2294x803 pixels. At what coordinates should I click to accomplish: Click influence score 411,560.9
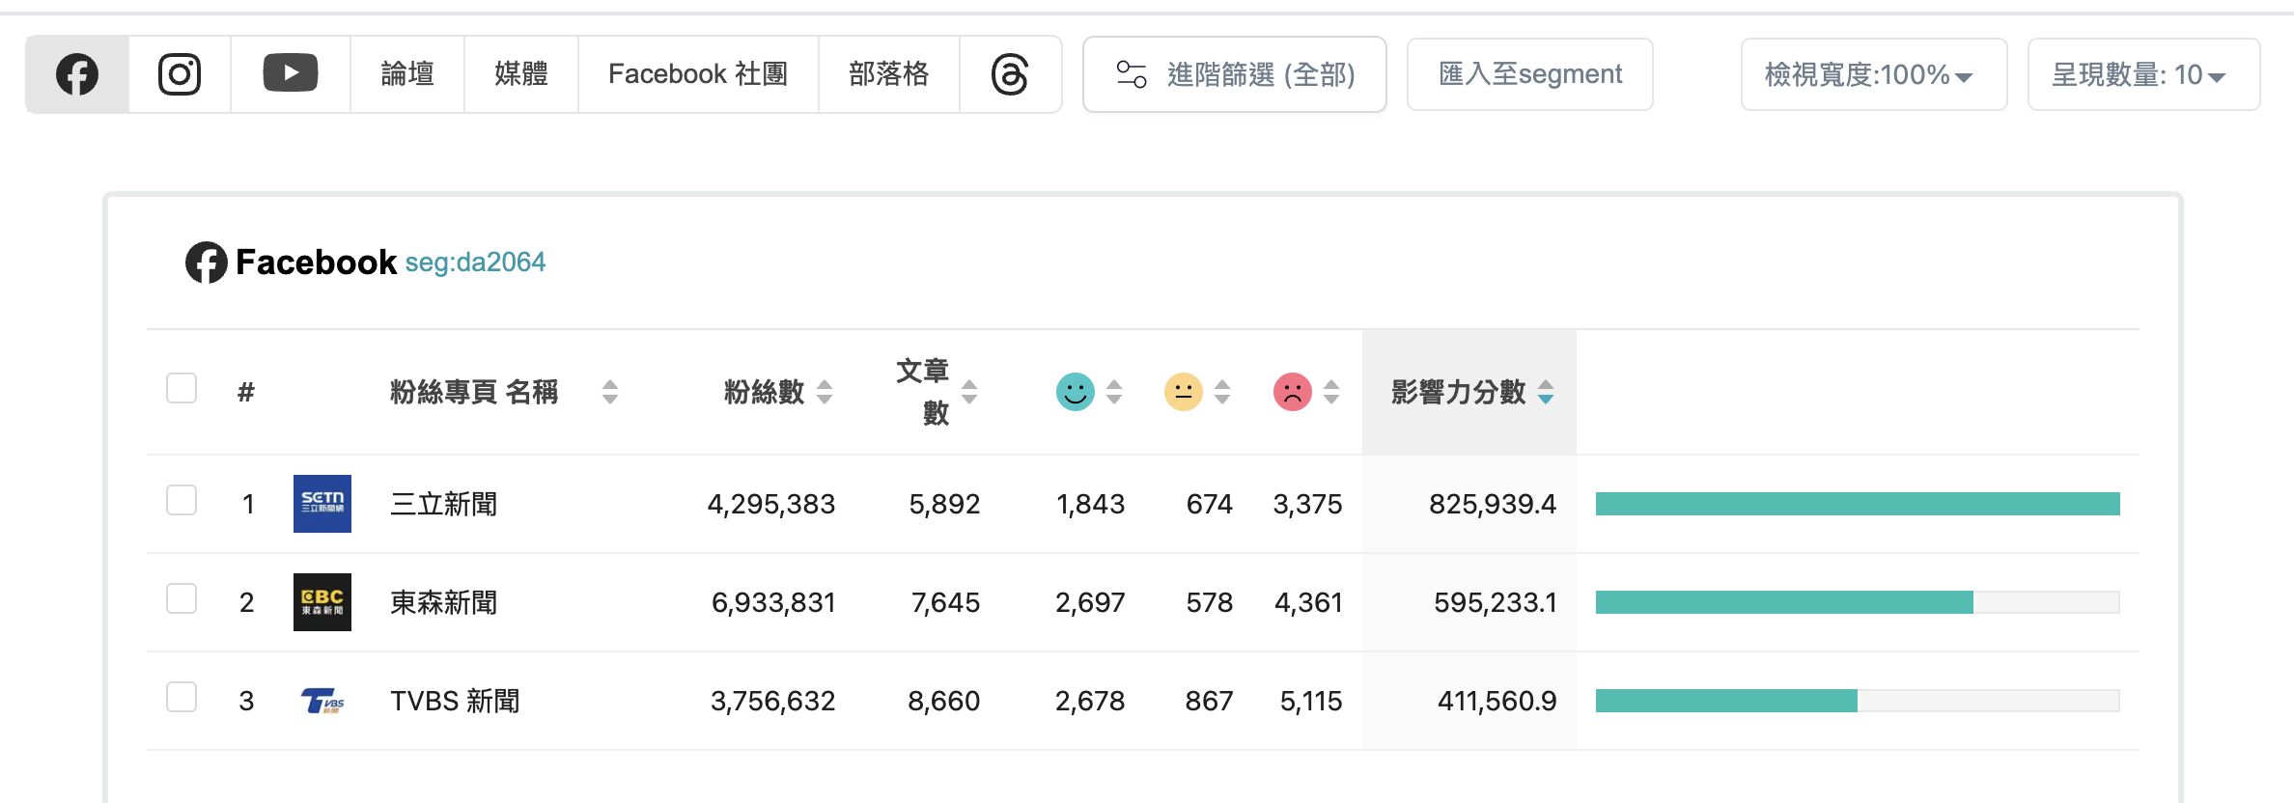[1497, 701]
